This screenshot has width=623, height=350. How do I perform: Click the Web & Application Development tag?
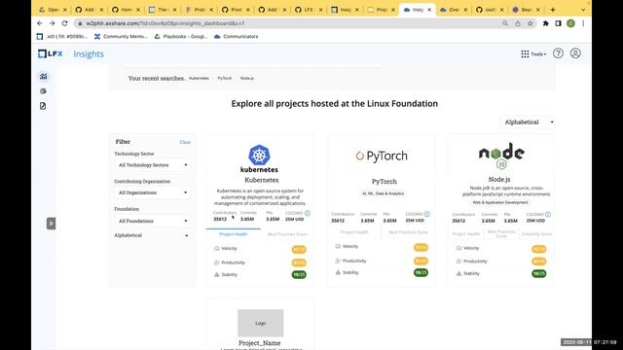tap(500, 202)
